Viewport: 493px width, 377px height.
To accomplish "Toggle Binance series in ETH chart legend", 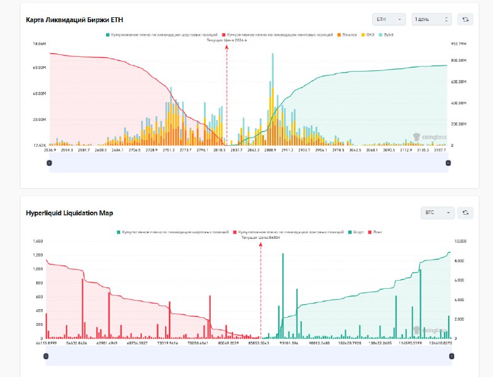I will coord(349,35).
